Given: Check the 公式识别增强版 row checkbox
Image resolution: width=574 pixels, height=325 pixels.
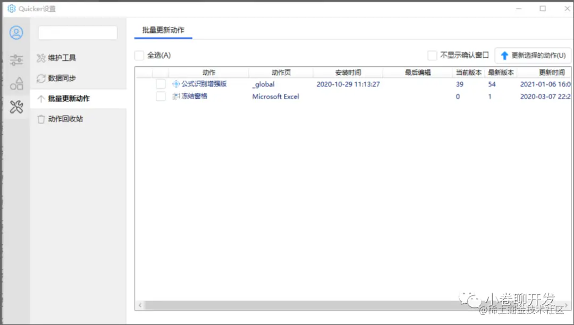Looking at the screenshot, I should 161,84.
